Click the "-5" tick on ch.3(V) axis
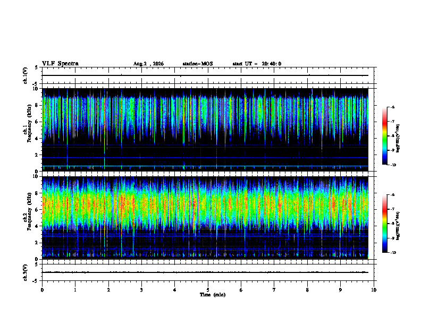421x325 pixels. tap(36, 281)
